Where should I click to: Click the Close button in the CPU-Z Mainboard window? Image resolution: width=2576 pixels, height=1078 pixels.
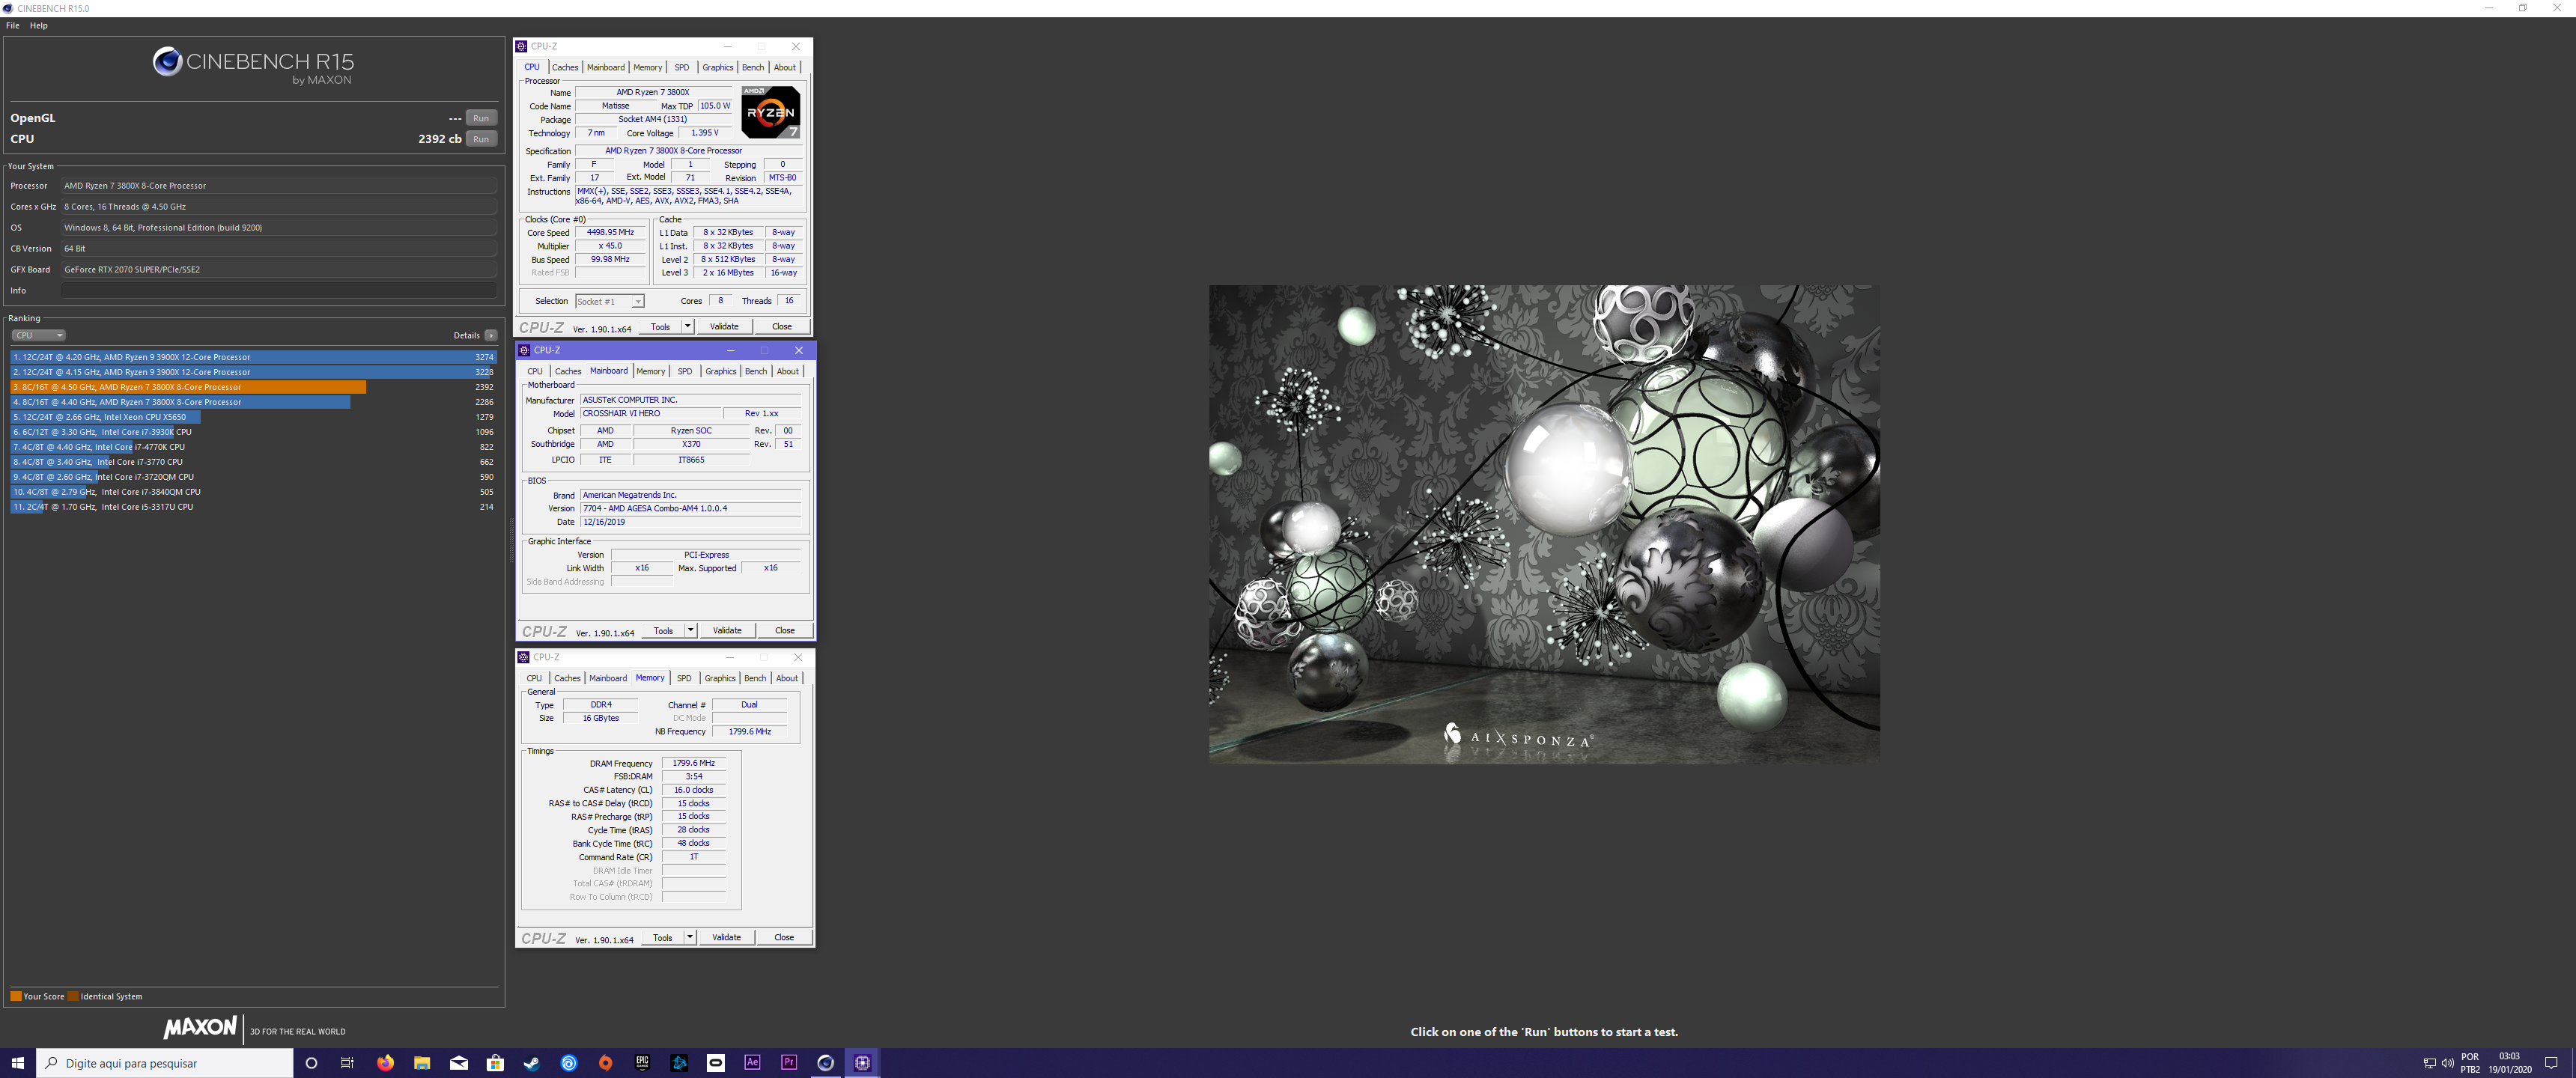785,630
